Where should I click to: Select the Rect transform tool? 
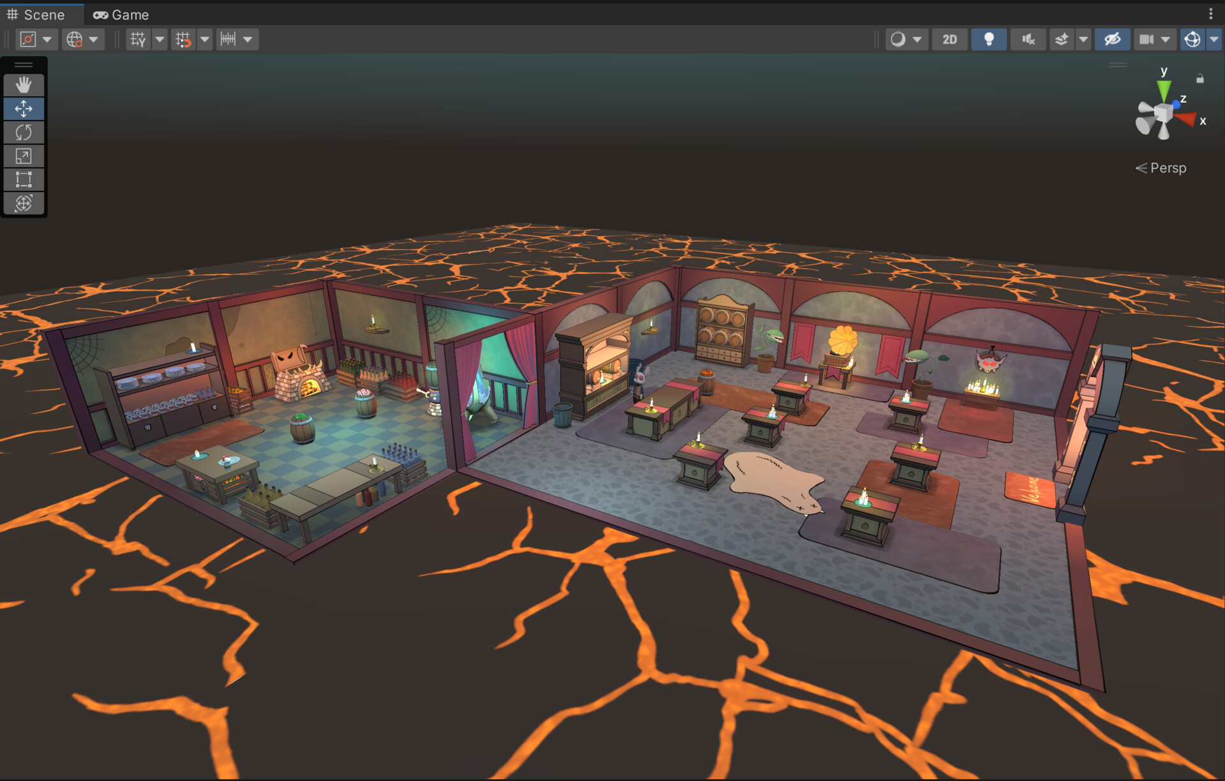pyautogui.click(x=24, y=180)
